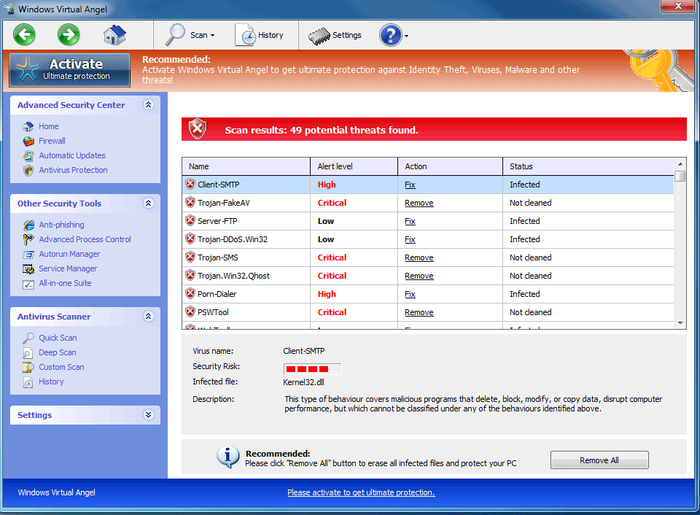700x515 pixels.
Task: Select the Anti-phishing globe icon
Action: [x=28, y=225]
